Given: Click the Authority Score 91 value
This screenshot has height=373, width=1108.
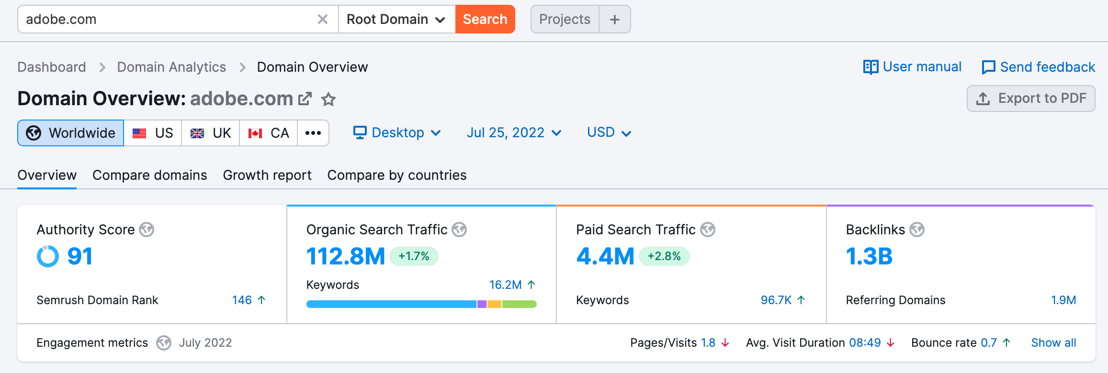Looking at the screenshot, I should [80, 256].
